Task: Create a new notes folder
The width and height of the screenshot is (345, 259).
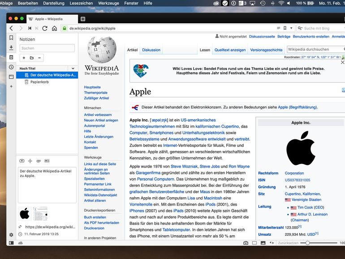Action: coord(31,58)
